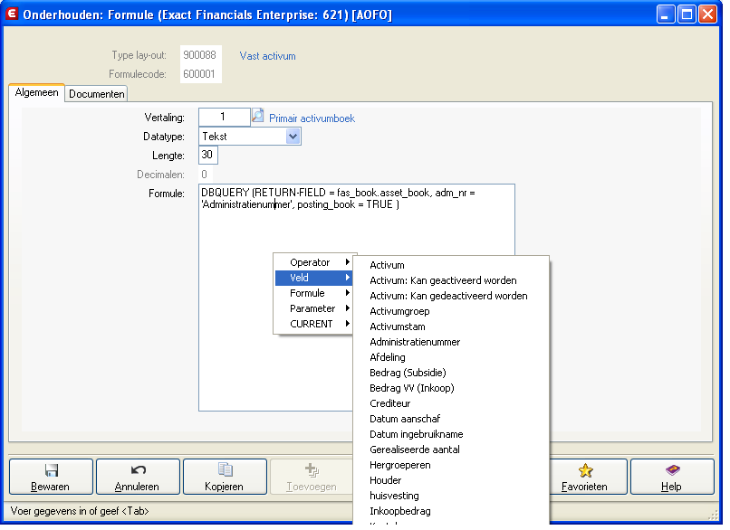Select the Algemeen tab
Image resolution: width=730 pixels, height=530 pixels.
pyautogui.click(x=37, y=93)
